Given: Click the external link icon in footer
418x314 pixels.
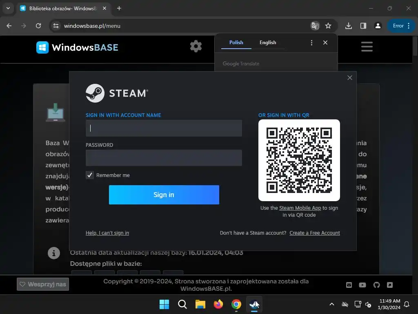Looking at the screenshot, I should tap(390, 285).
